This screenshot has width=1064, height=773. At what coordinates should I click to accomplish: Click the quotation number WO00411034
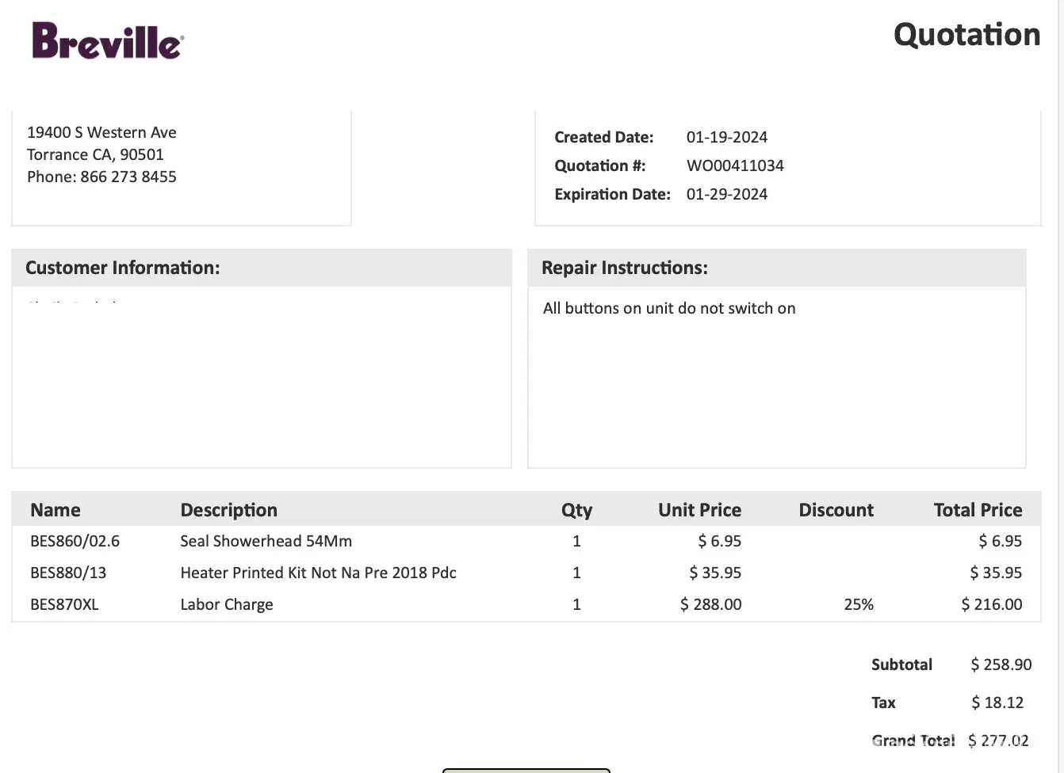click(735, 166)
